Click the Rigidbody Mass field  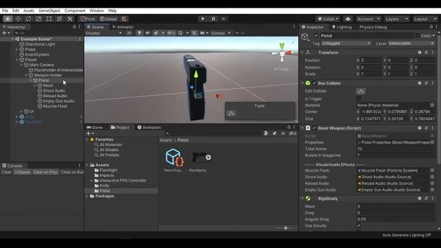coord(396,206)
